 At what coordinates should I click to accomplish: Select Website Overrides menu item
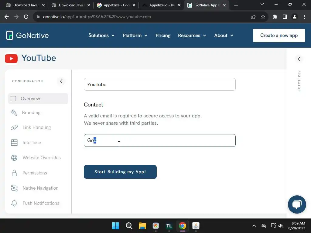click(x=41, y=158)
